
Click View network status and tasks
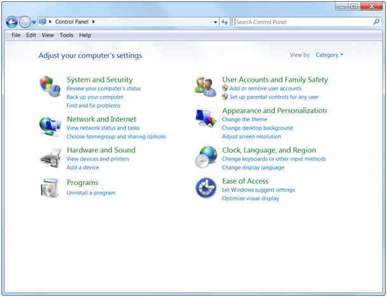point(103,128)
